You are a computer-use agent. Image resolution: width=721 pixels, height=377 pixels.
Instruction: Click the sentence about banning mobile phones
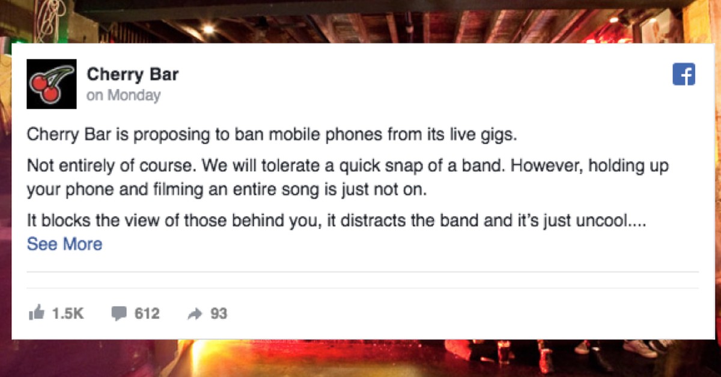tap(272, 134)
